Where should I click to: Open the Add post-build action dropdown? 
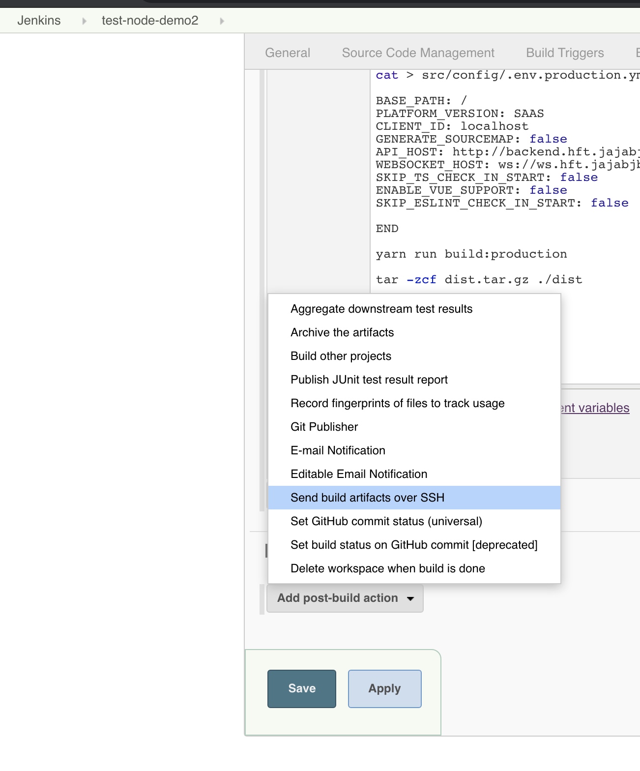pos(345,598)
